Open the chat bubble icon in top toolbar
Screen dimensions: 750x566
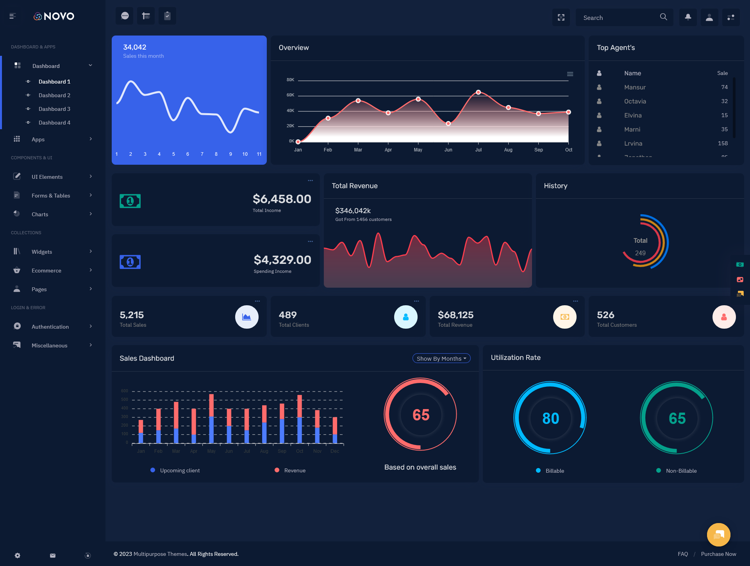(125, 16)
